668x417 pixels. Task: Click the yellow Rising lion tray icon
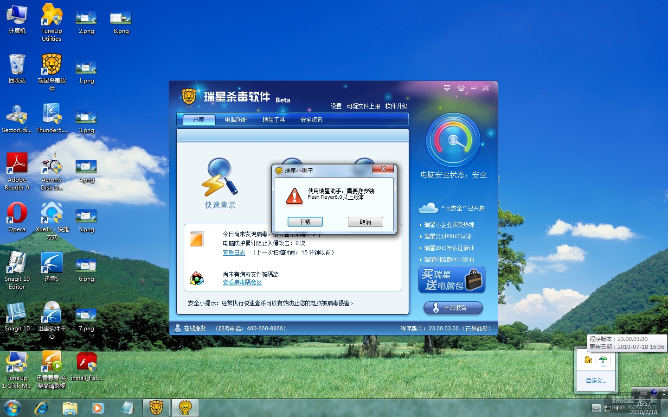pos(588,360)
